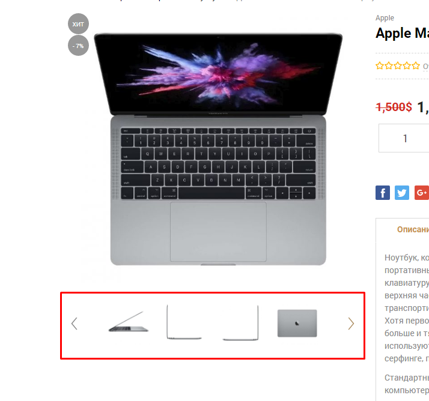Open the Apple brand link above title

pyautogui.click(x=385, y=18)
